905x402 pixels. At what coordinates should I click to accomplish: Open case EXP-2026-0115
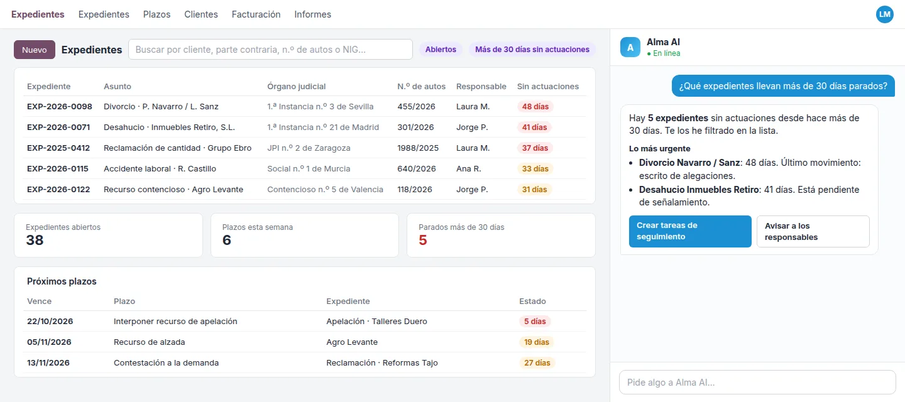click(58, 169)
